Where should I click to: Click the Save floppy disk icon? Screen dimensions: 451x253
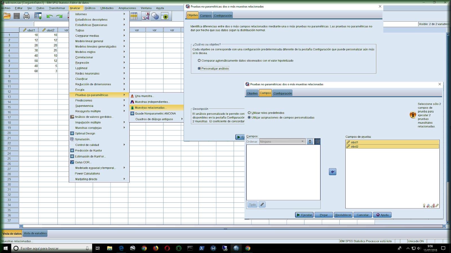pos(17,16)
